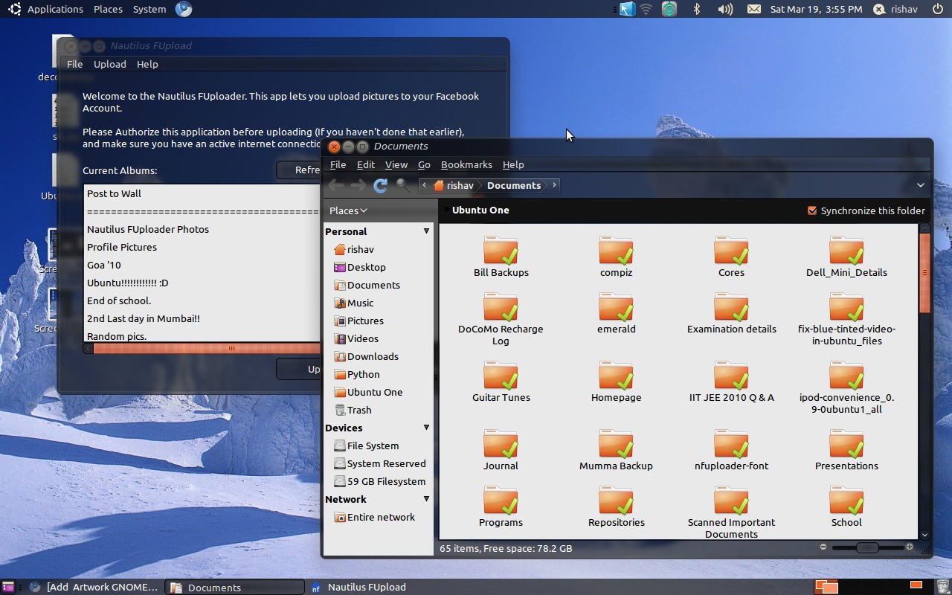Switch to Add Artwork GNOME taskbar item
The image size is (952, 595).
[94, 587]
